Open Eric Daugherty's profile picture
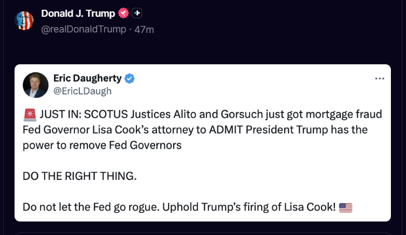 (36, 85)
